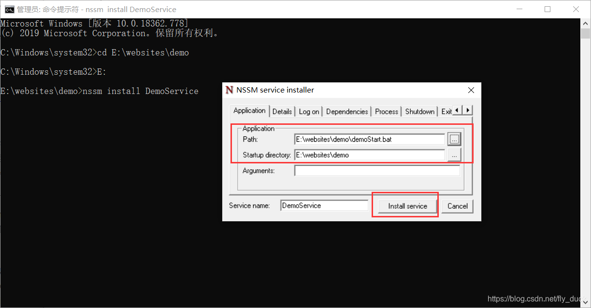This screenshot has width=591, height=308.
Task: Click the 2019 Microsoft Corporation copyright line
Action: pos(110,33)
